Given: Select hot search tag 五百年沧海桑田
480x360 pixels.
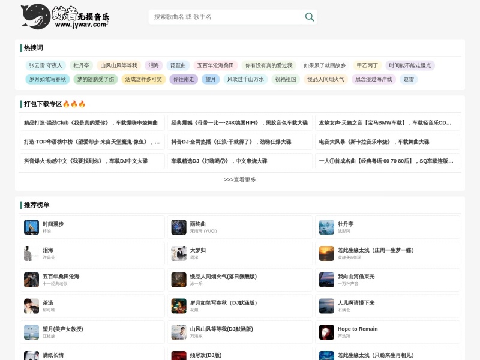Looking at the screenshot, I should click(x=215, y=65).
